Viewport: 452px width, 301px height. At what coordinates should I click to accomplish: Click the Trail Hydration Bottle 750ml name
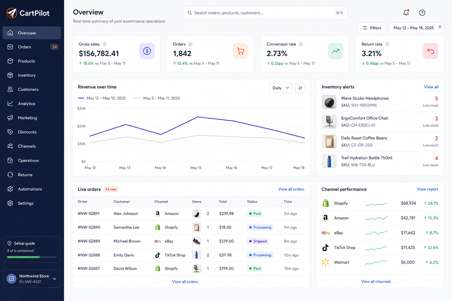click(x=367, y=158)
